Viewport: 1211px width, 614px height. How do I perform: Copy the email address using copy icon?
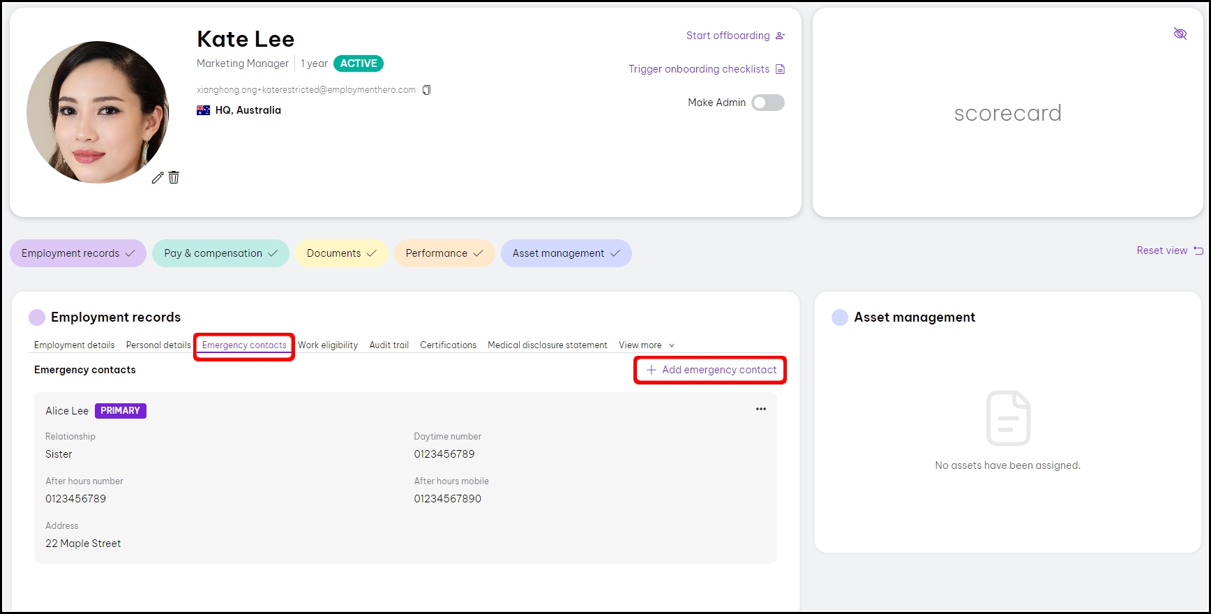(x=427, y=90)
